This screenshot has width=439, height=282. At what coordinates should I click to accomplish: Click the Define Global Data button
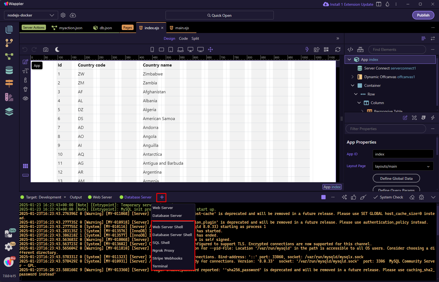point(396,178)
